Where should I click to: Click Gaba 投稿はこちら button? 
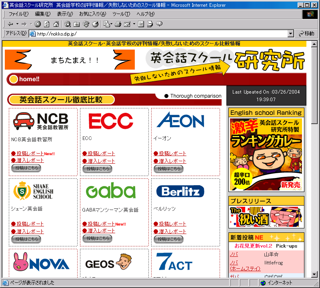97,238
